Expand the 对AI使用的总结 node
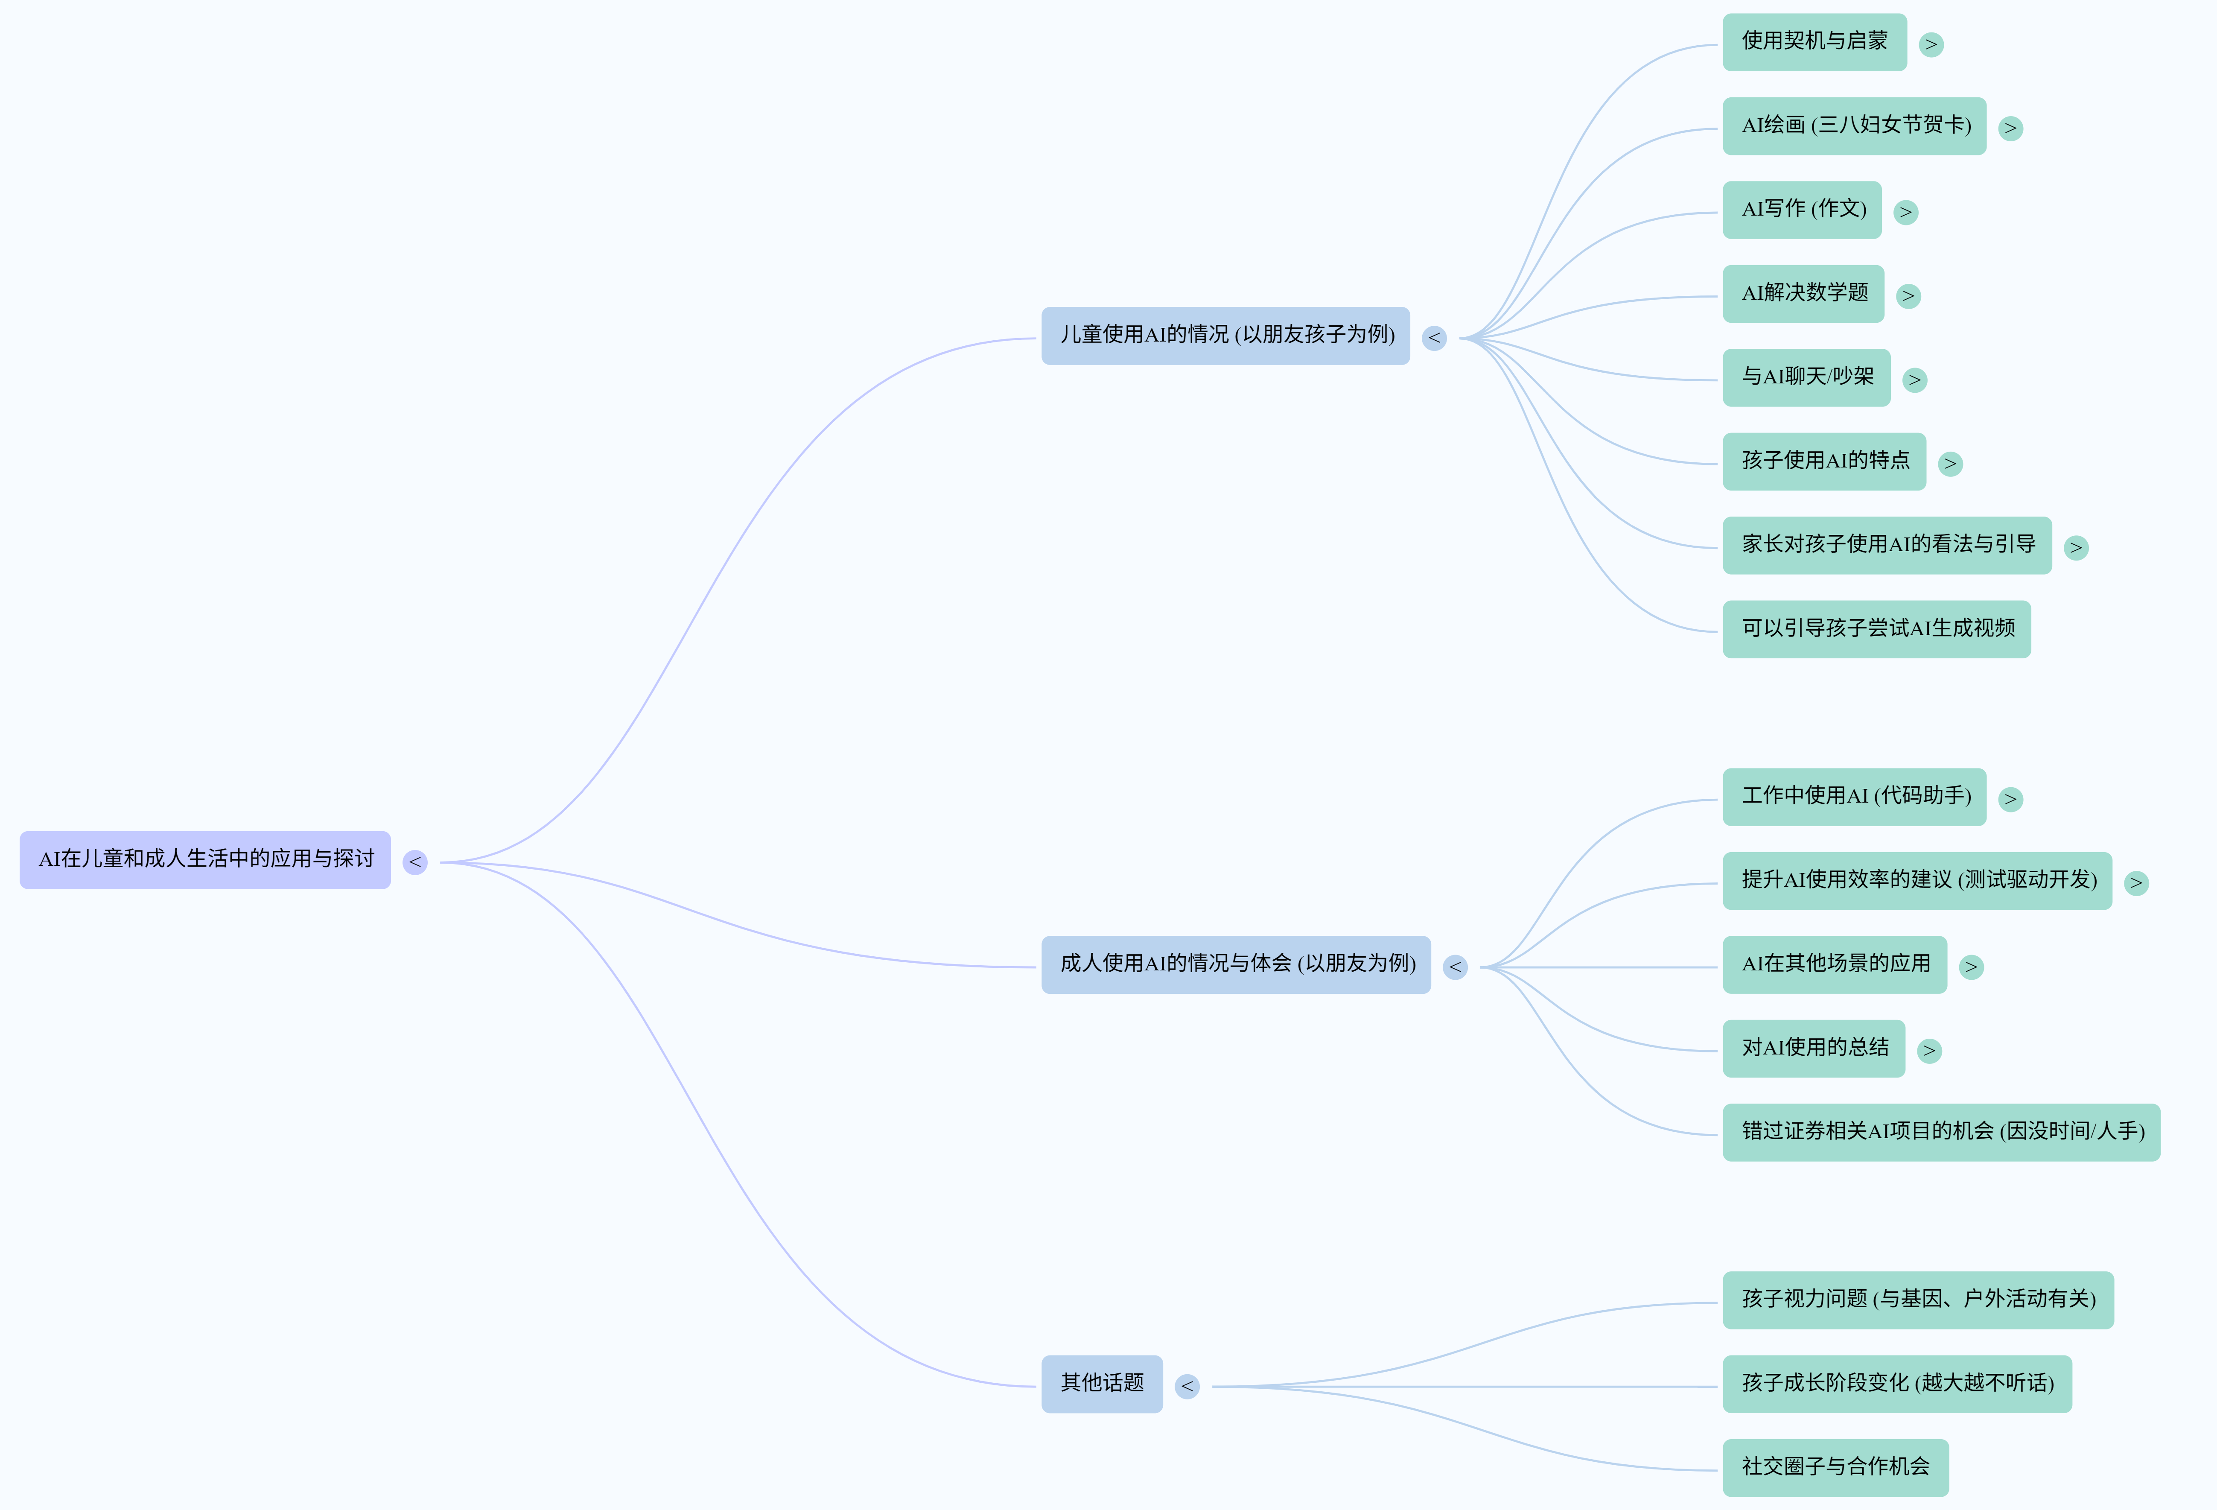The height and width of the screenshot is (1510, 2217). (x=1929, y=1051)
